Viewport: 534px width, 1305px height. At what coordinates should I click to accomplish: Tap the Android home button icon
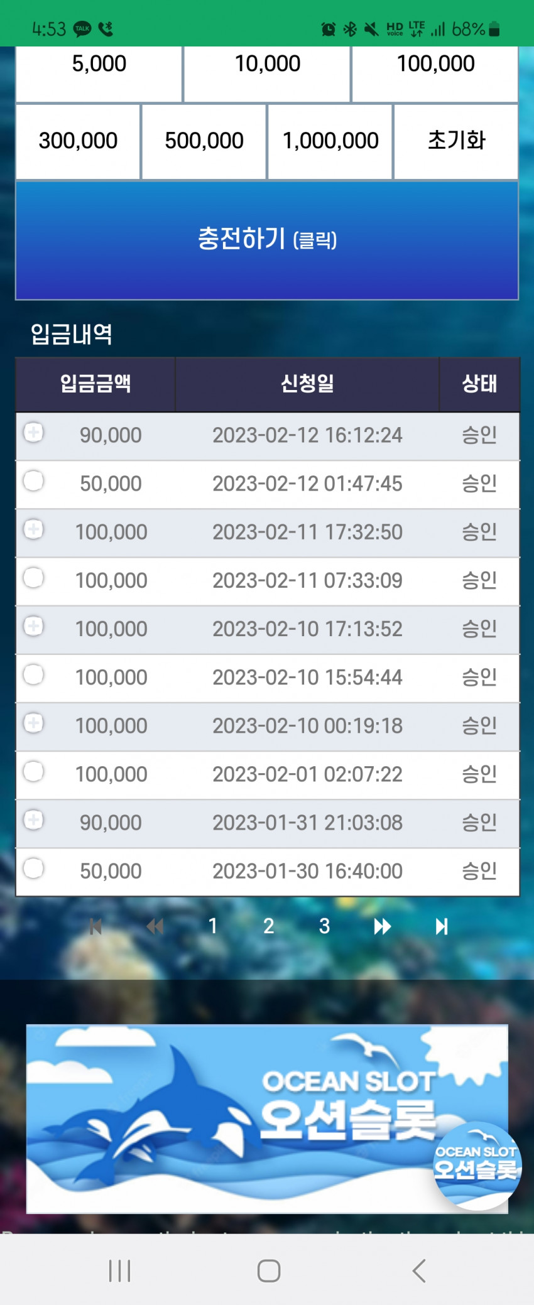point(268,1270)
